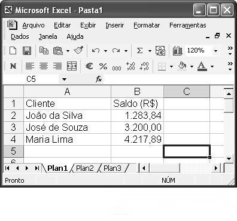Click the Borders icon
237x221 pixels.
pyautogui.click(x=162, y=66)
